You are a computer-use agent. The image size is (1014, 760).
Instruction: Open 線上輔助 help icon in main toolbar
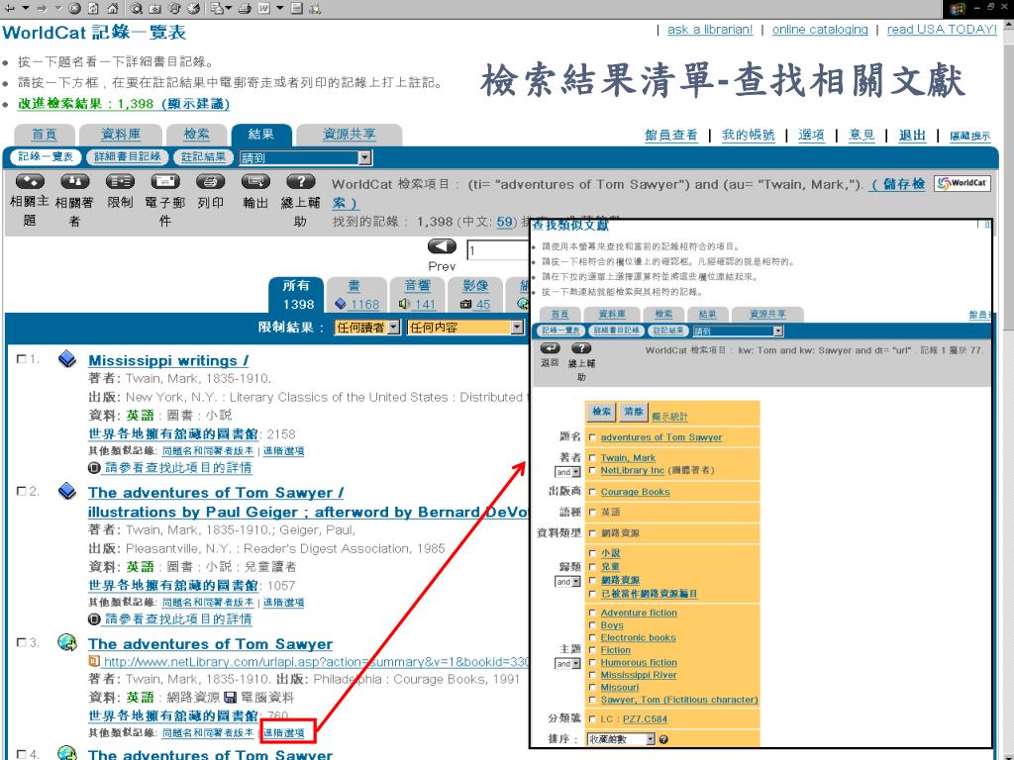[x=301, y=182]
